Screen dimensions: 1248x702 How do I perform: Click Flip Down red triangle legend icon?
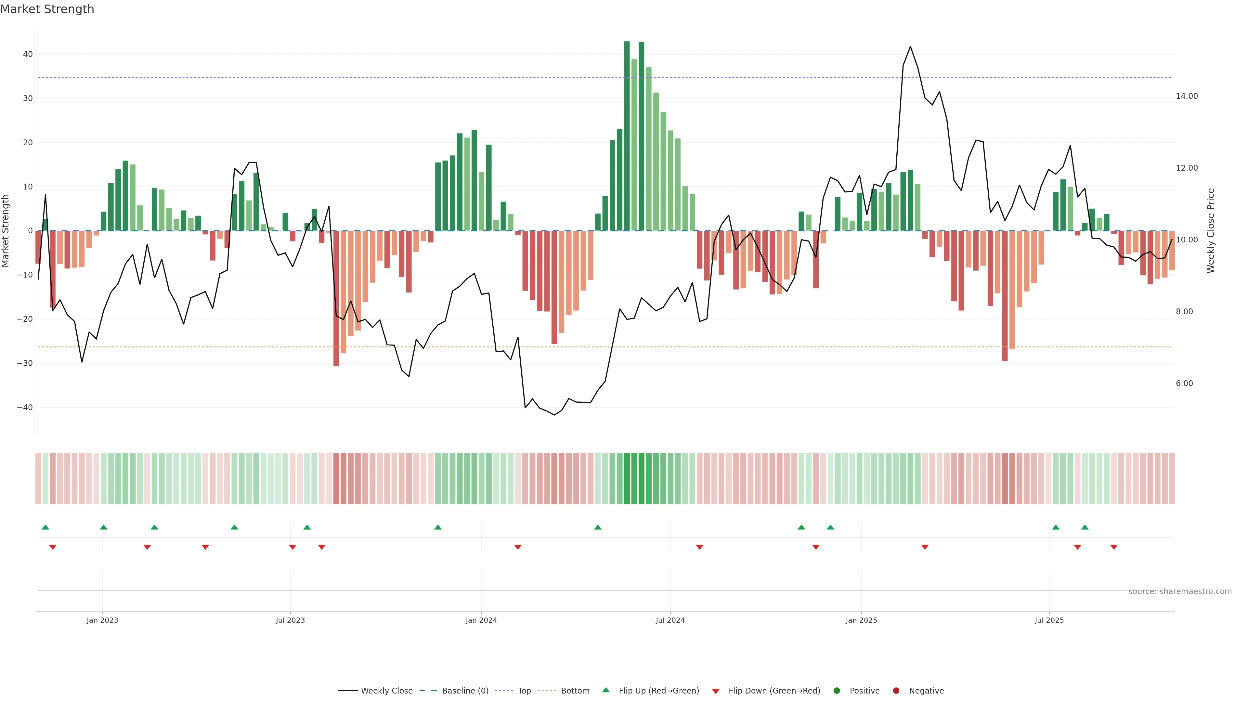point(716,691)
